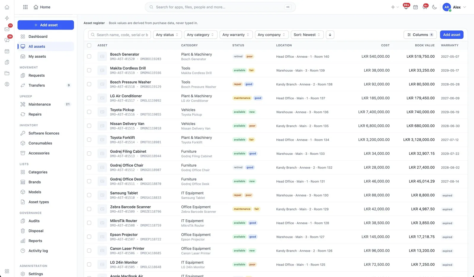The width and height of the screenshot is (474, 277).
Task: Click the Toyota Pickup image placeholder
Action: point(102,112)
